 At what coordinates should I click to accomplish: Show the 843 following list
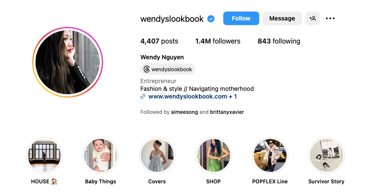[279, 41]
